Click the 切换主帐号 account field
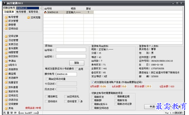The width and height of the screenshot is (189, 115). point(28,8)
